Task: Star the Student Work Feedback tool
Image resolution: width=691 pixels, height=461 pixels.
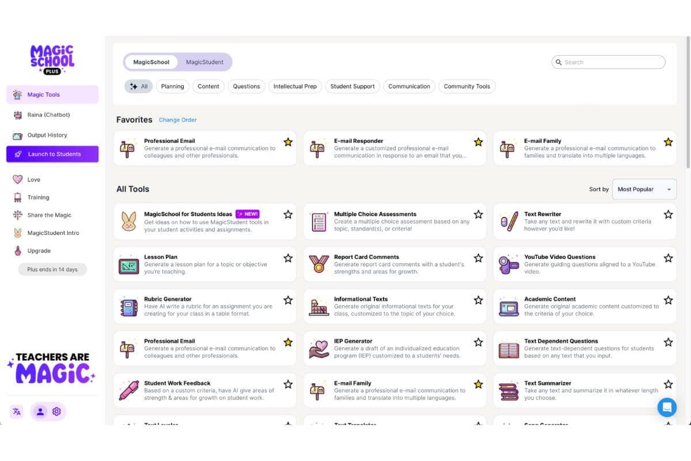Action: click(x=288, y=384)
